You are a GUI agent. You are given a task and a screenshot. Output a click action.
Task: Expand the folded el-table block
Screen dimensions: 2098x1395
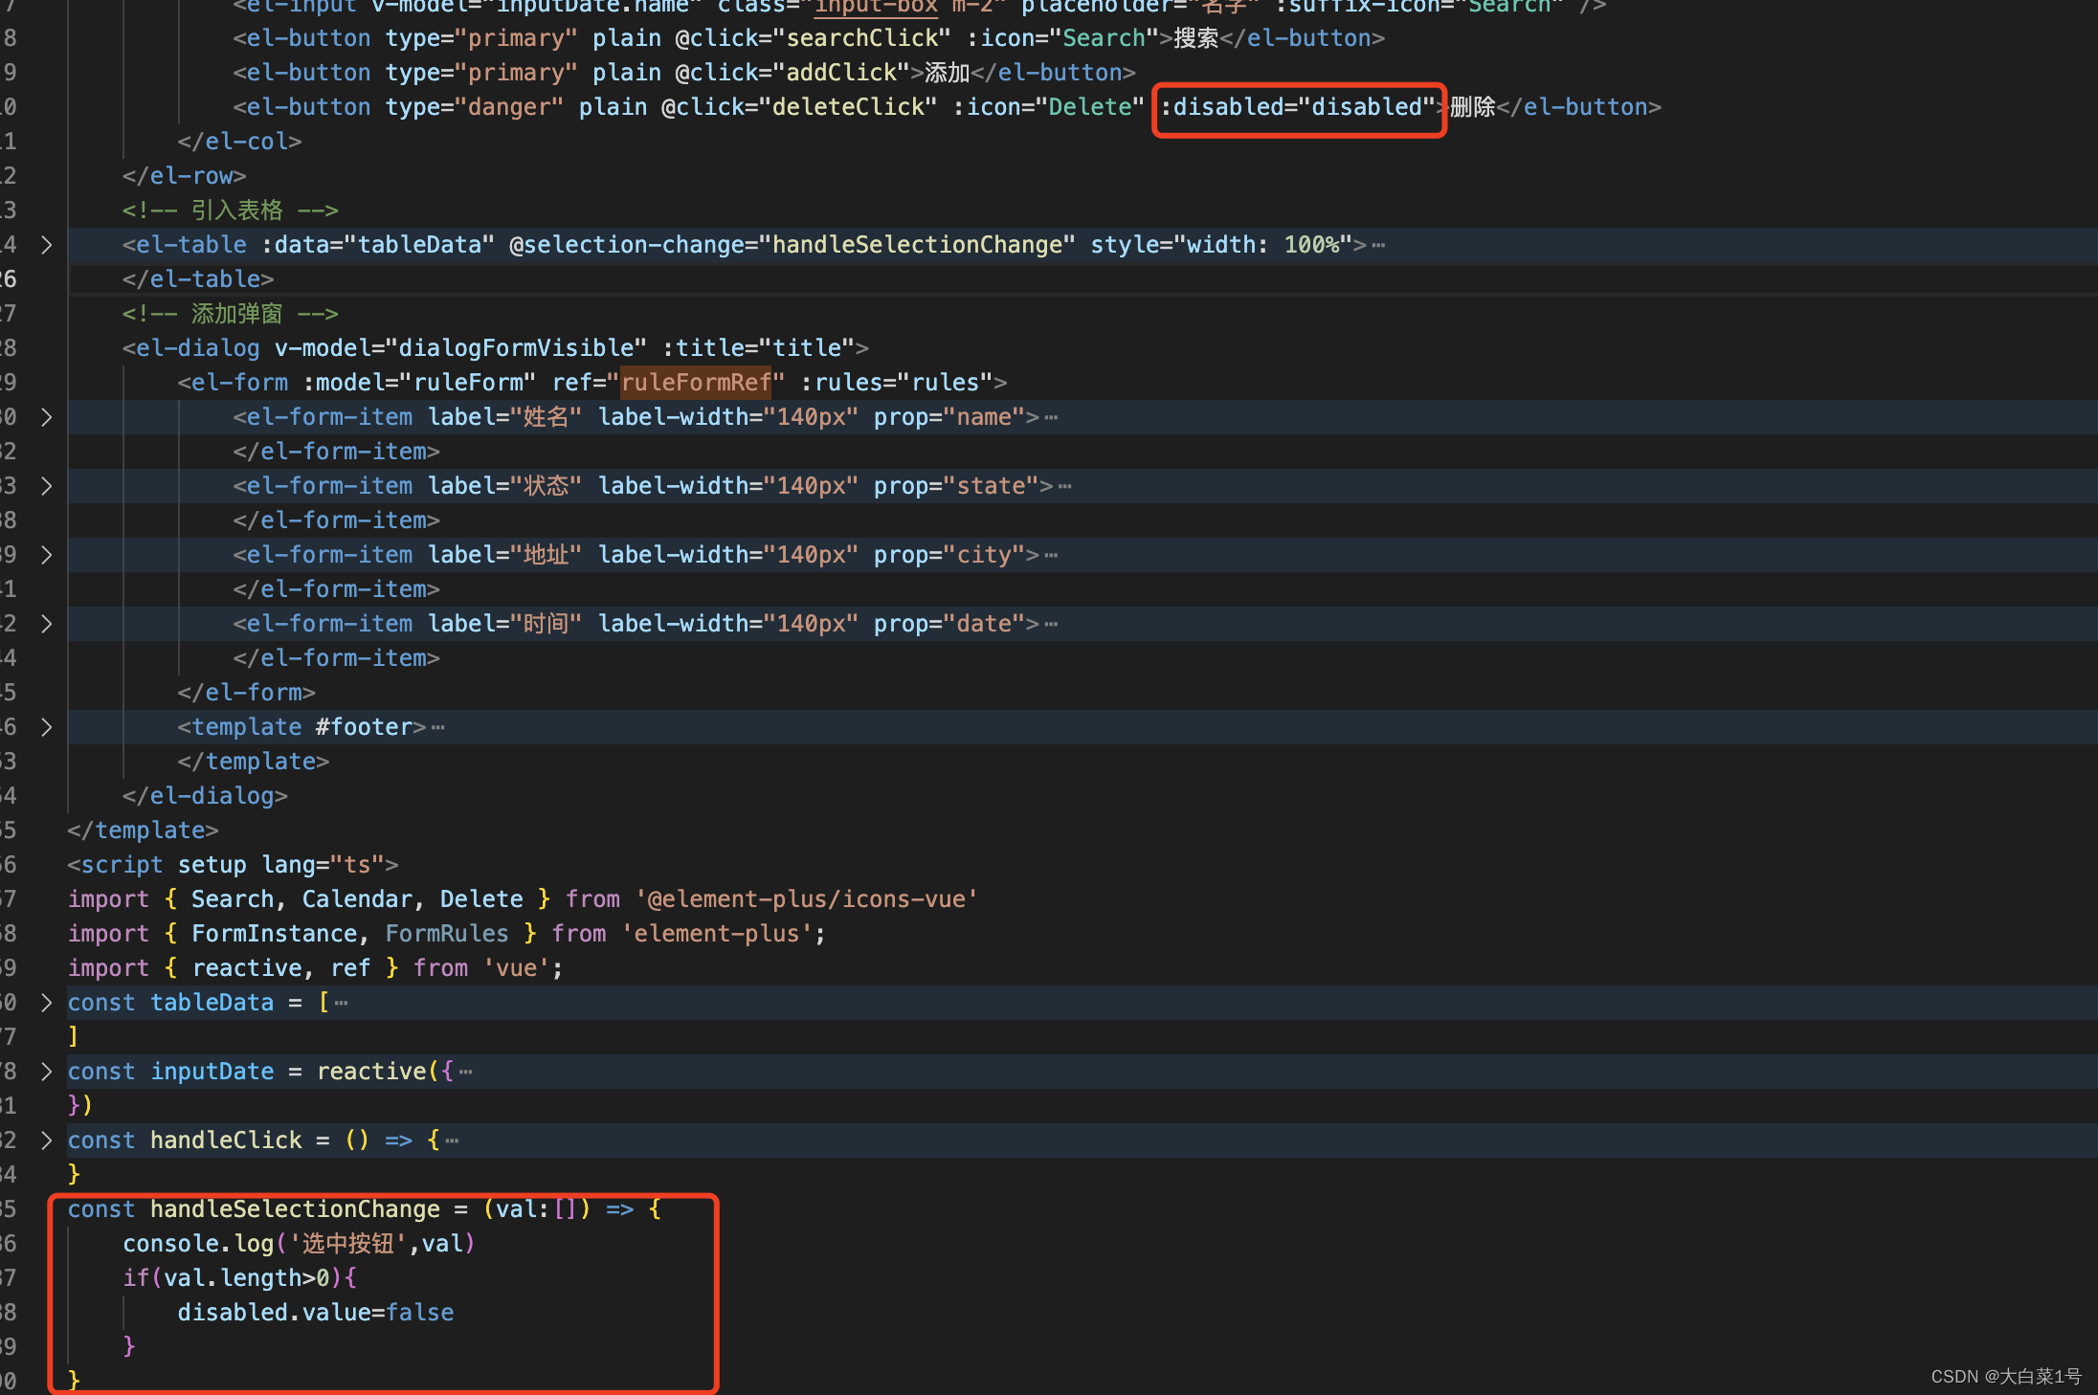point(46,245)
